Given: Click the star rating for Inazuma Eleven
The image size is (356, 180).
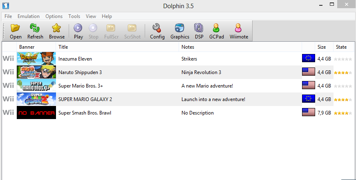Looking at the screenshot, I should (343, 59).
